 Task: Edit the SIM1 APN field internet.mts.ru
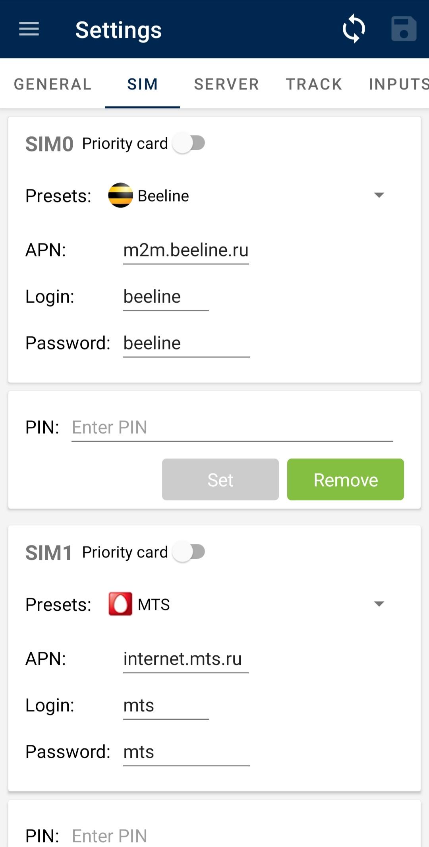(x=186, y=659)
